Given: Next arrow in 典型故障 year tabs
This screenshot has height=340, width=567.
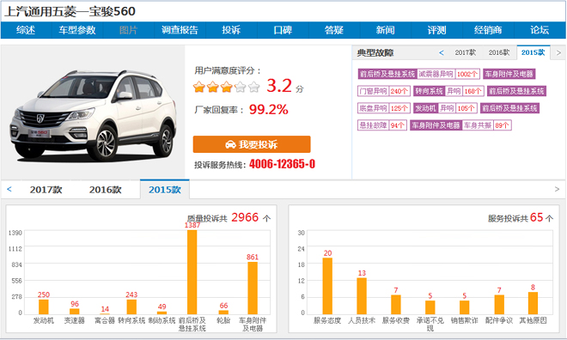Looking at the screenshot, I should (558, 52).
